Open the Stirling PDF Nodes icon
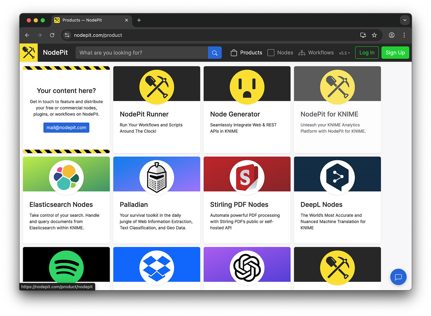This screenshot has width=431, height=316. 247,177
